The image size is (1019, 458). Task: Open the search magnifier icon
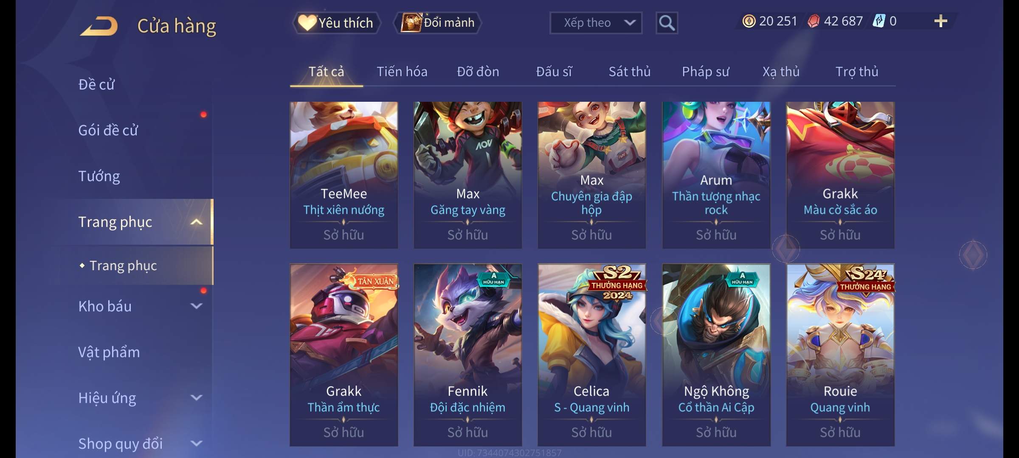click(x=667, y=23)
